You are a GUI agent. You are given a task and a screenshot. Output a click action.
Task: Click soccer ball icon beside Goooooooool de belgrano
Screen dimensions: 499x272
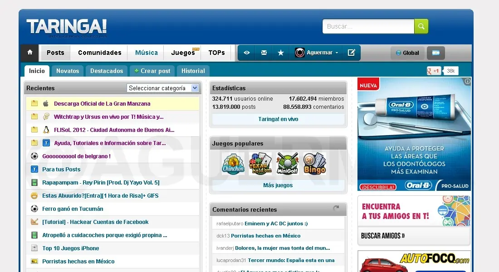coord(34,156)
